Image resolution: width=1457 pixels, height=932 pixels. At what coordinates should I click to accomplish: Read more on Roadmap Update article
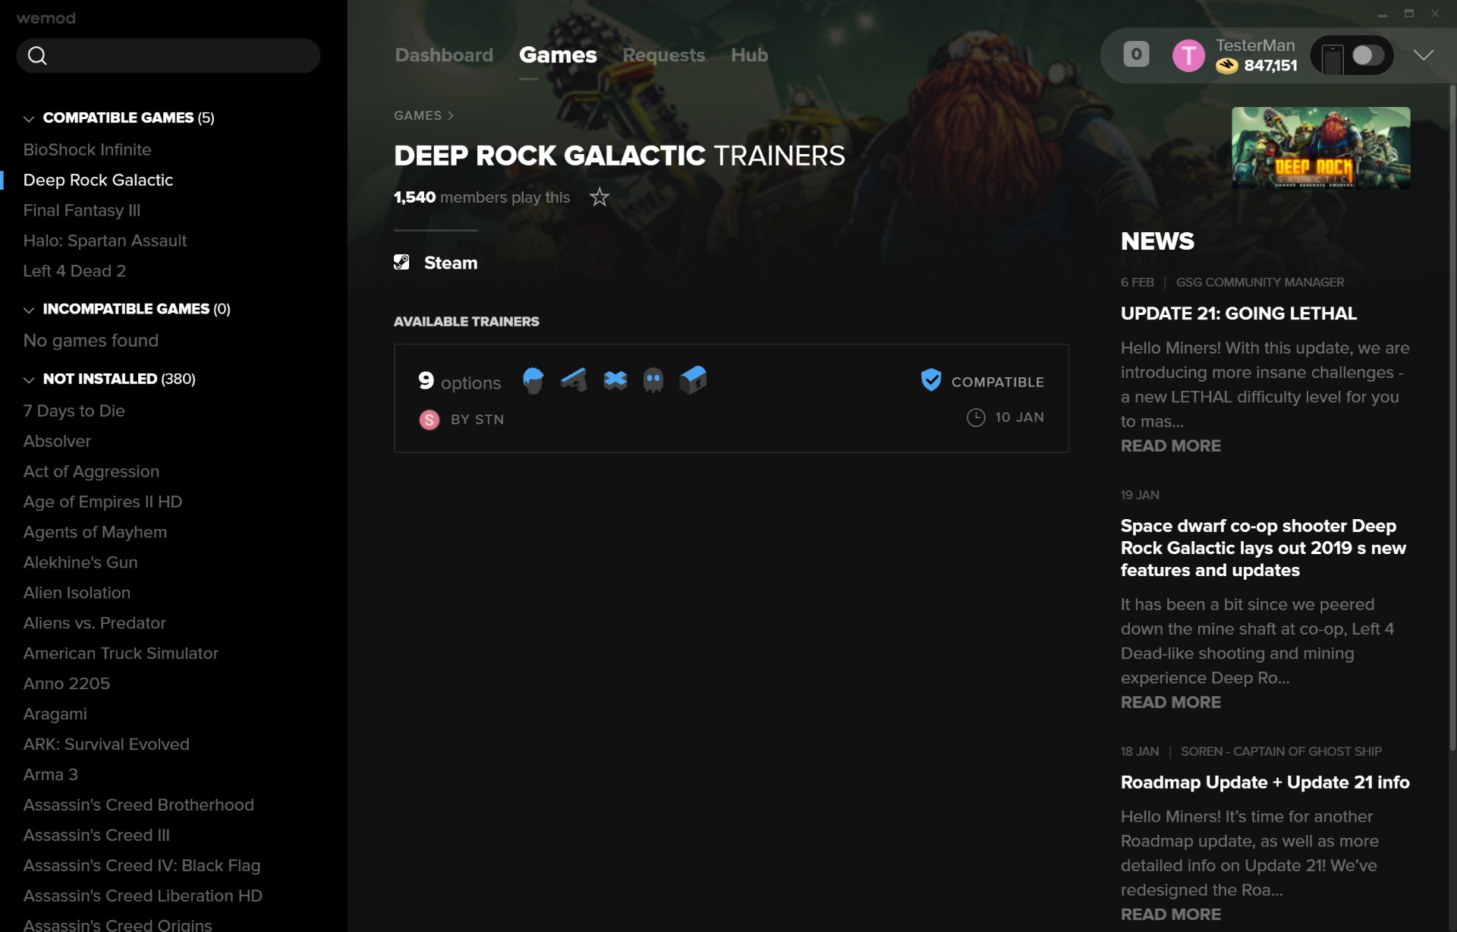(x=1170, y=915)
